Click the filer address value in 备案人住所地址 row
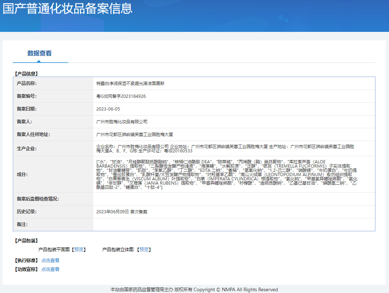This screenshot has height=293, width=389. coord(135,135)
